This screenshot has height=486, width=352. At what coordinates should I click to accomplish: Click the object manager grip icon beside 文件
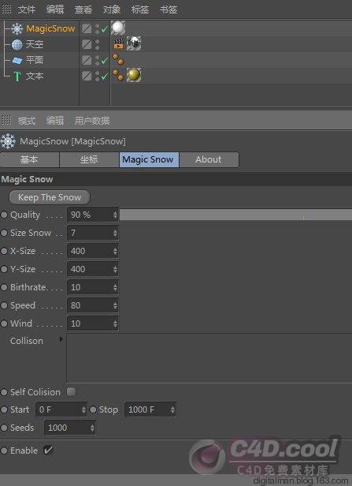point(6,9)
